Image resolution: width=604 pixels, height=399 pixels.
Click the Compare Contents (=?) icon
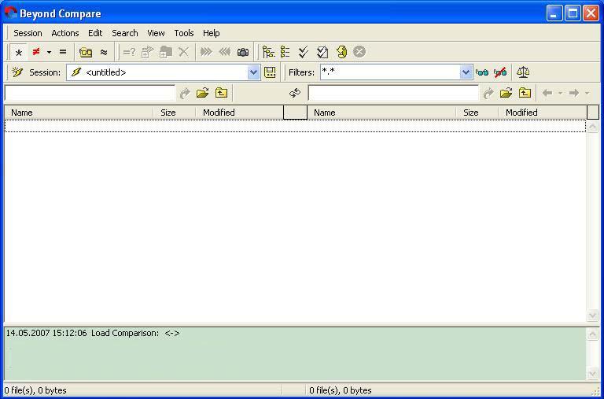click(129, 52)
